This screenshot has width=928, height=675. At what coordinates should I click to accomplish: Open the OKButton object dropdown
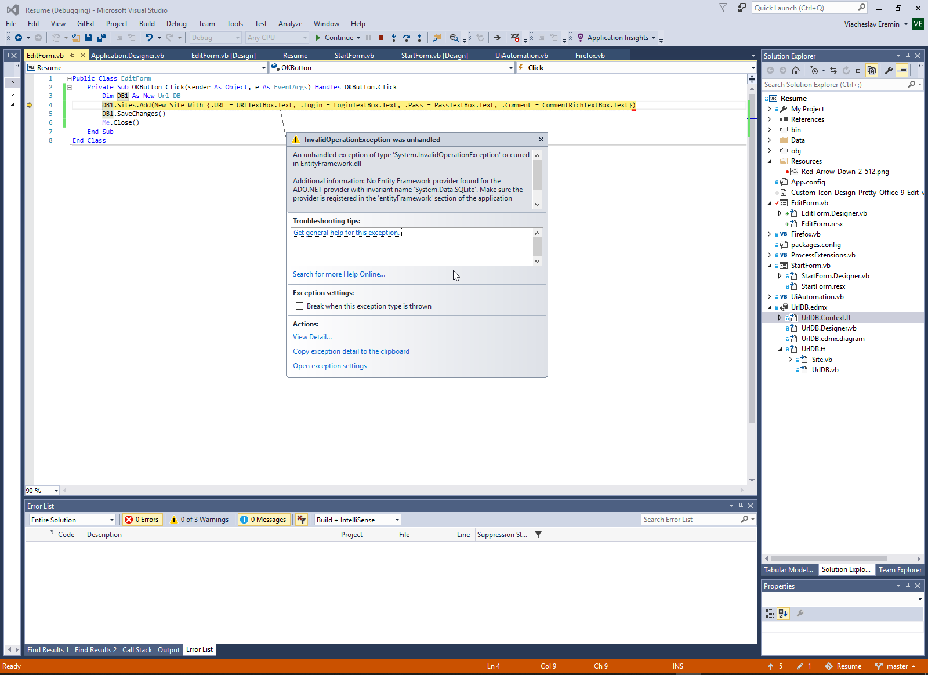[x=392, y=68]
